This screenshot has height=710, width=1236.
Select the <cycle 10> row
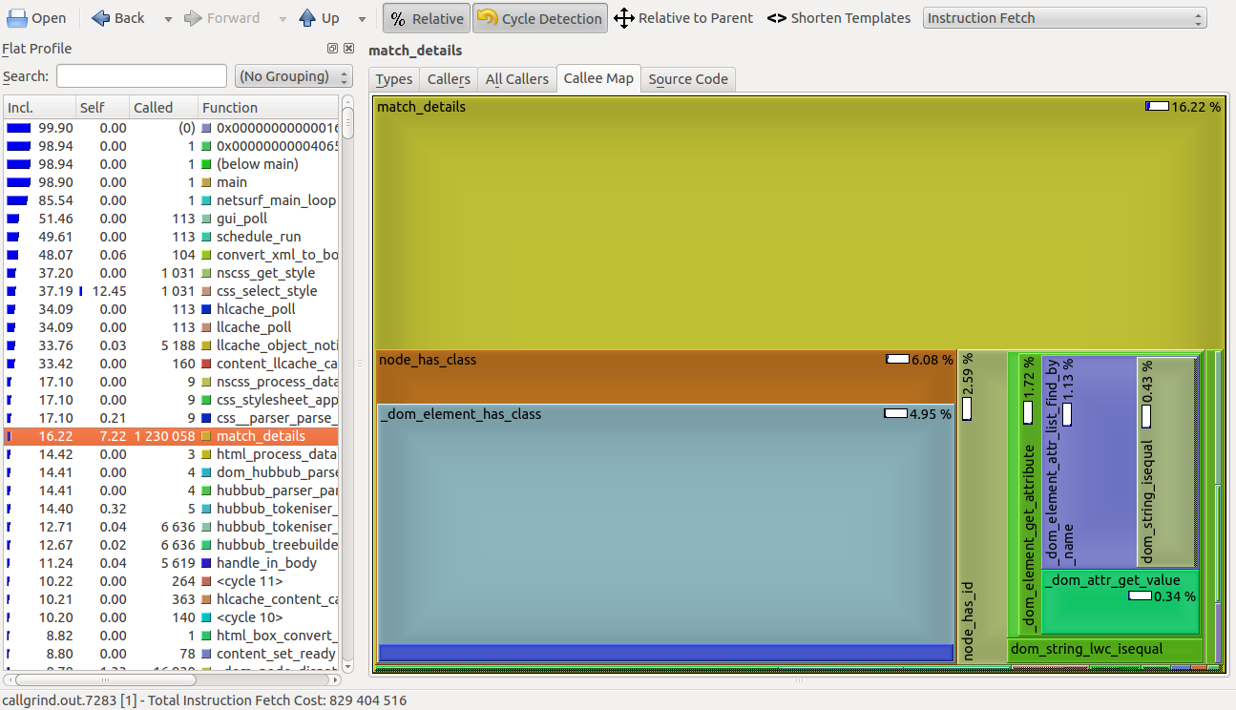(x=172, y=617)
